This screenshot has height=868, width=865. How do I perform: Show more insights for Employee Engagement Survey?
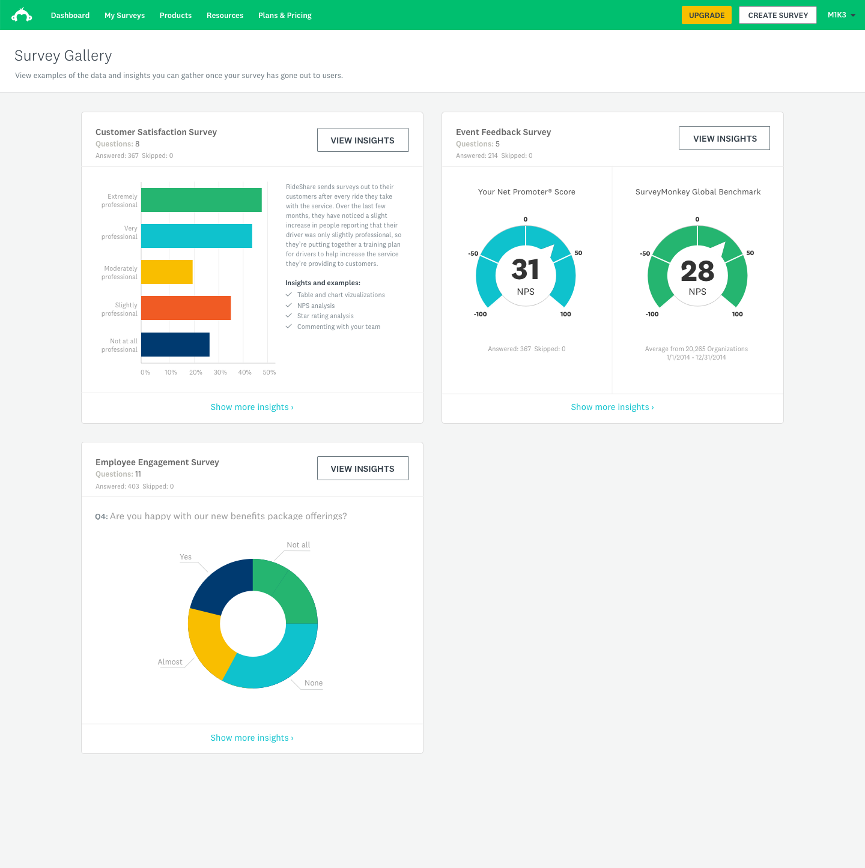[252, 738]
